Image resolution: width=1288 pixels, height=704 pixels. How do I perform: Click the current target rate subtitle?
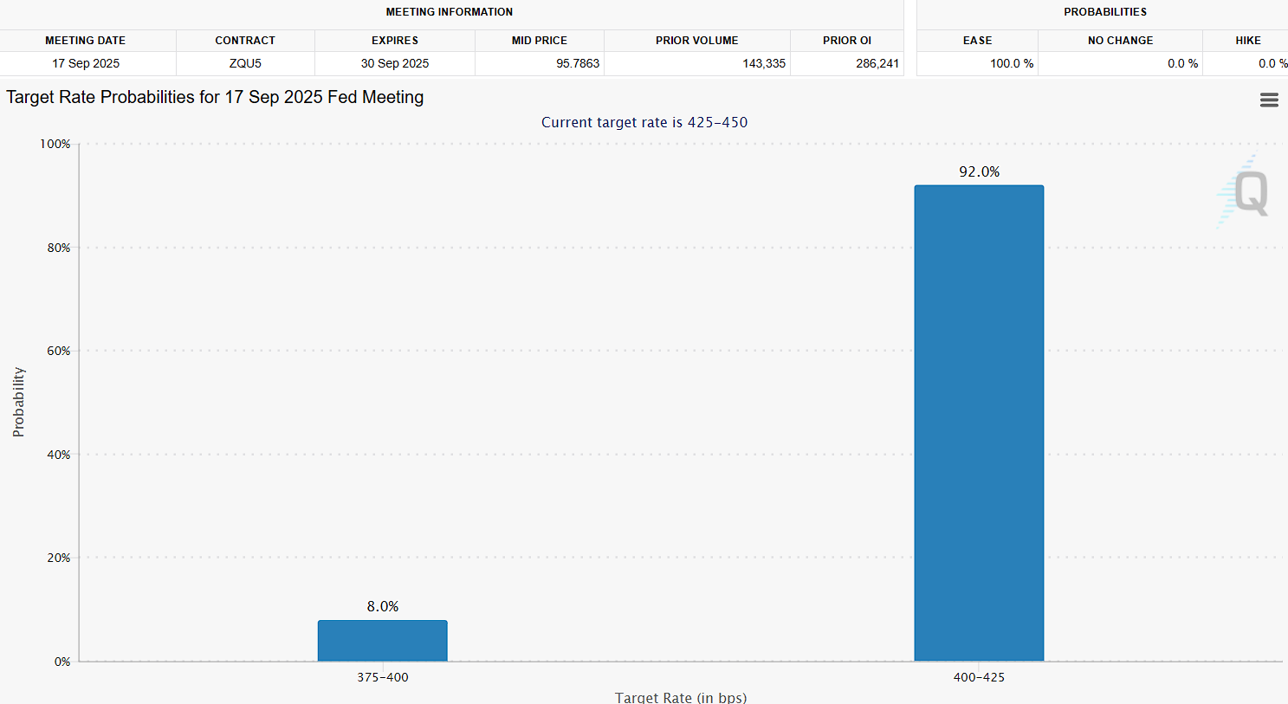[644, 122]
